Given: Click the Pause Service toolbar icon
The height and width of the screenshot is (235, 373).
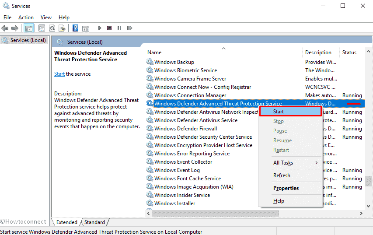Looking at the screenshot, I should [x=119, y=28].
